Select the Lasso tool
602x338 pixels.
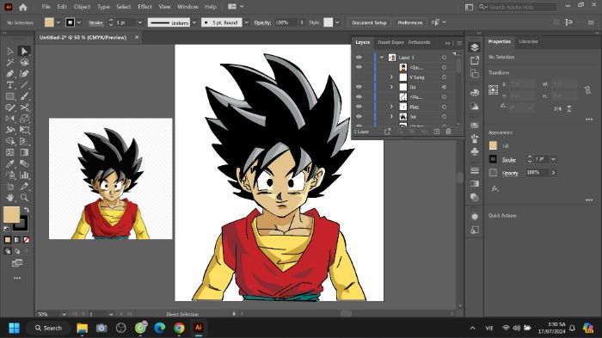click(24, 62)
